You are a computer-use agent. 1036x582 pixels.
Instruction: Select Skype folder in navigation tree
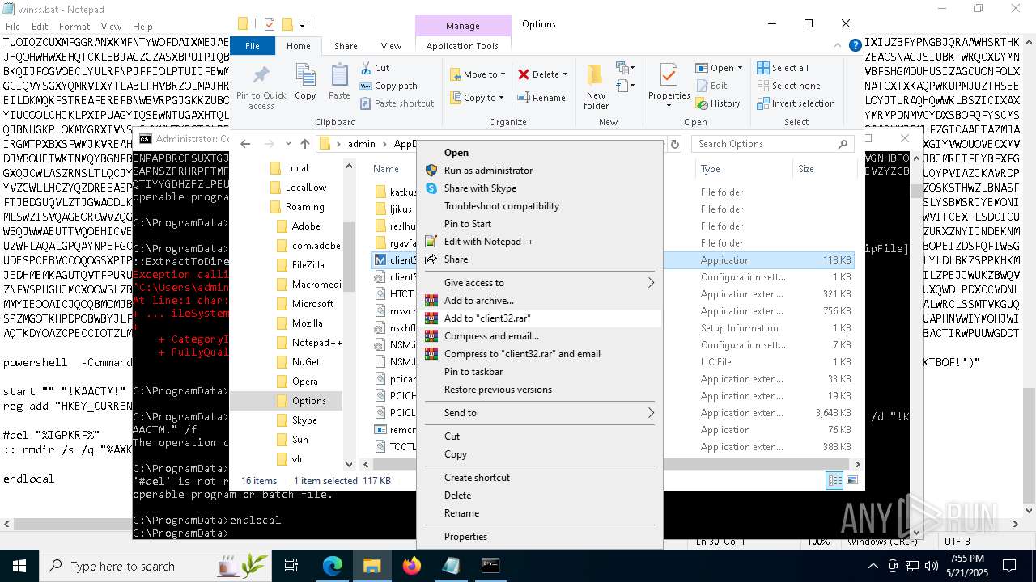(304, 420)
